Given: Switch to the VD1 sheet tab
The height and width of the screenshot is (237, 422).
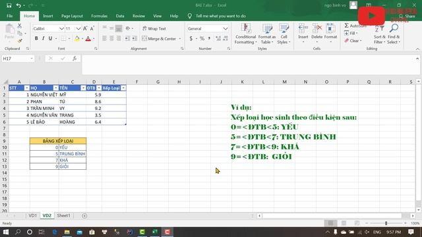Looking at the screenshot, I should point(32,216).
